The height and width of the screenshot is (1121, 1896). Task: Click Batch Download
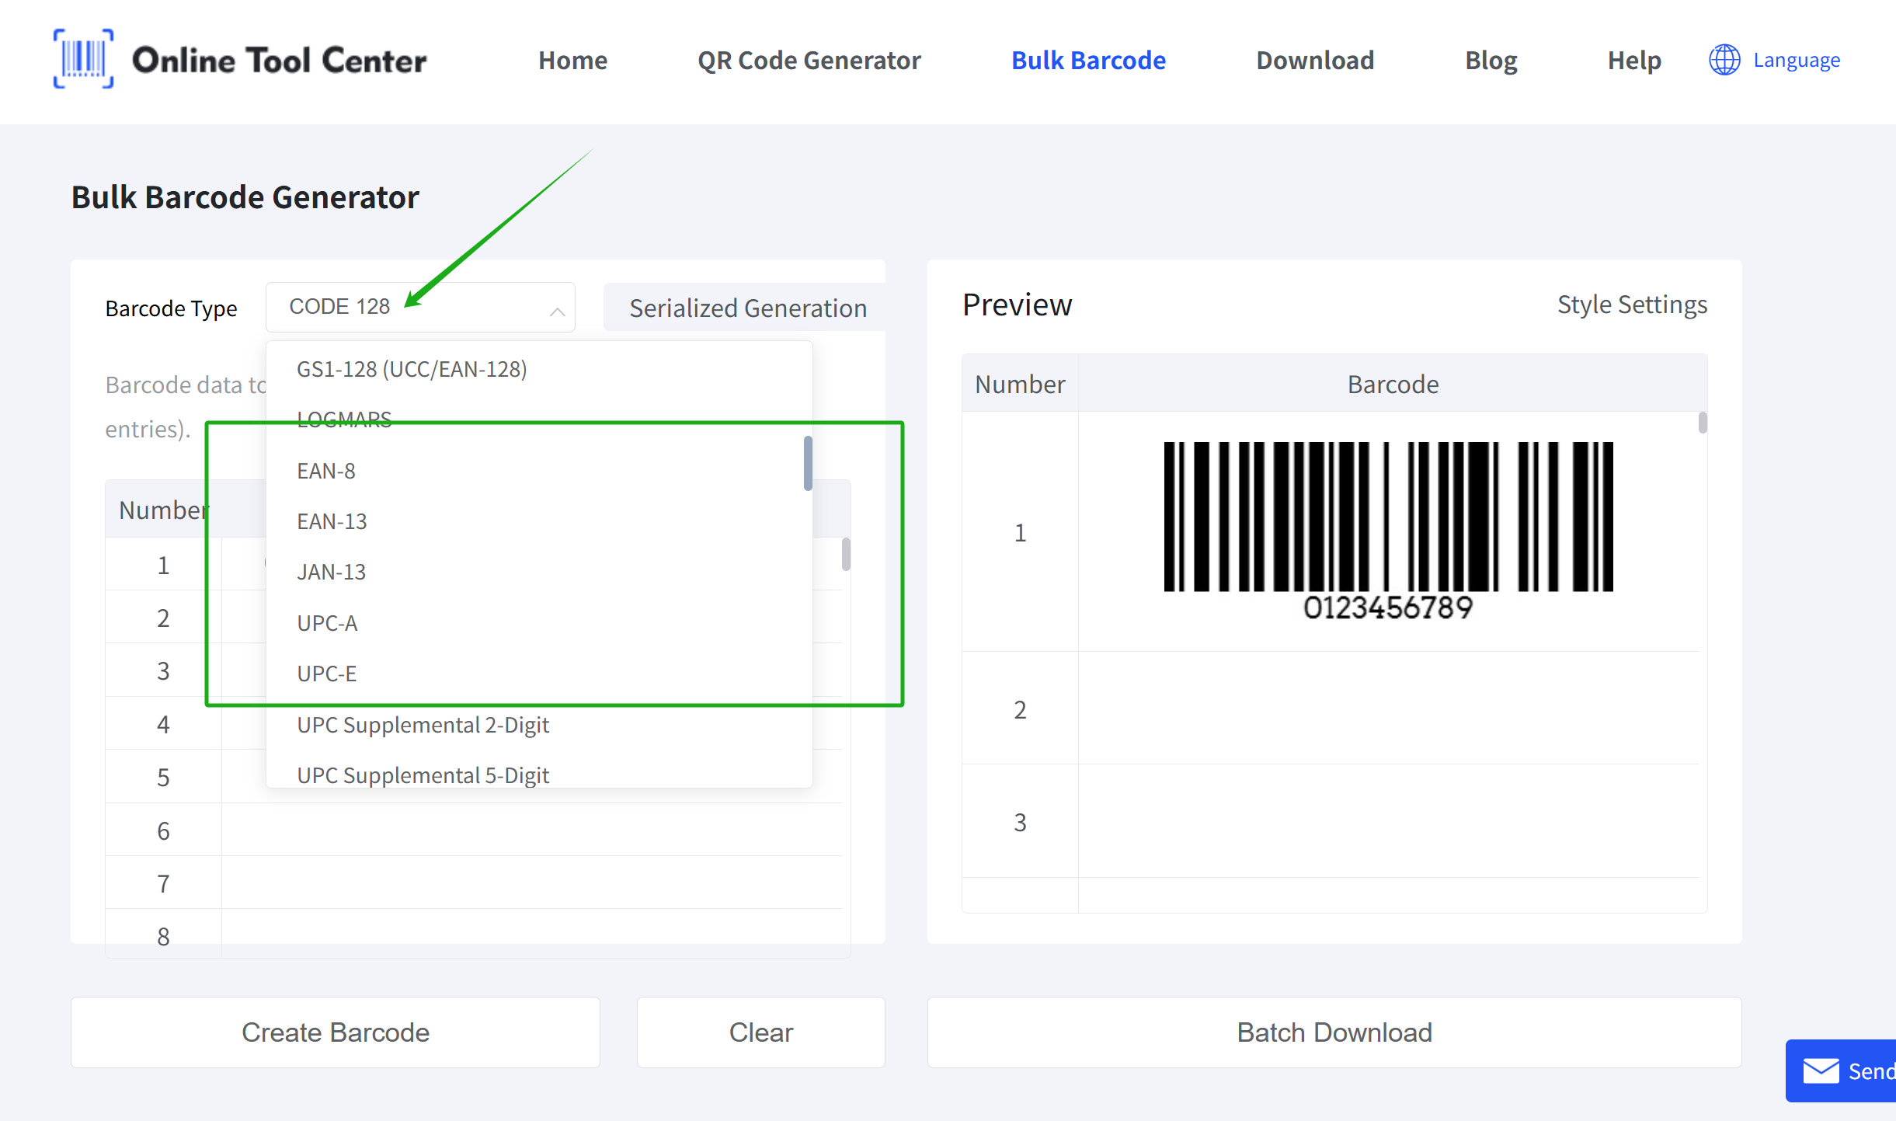click(1334, 1032)
